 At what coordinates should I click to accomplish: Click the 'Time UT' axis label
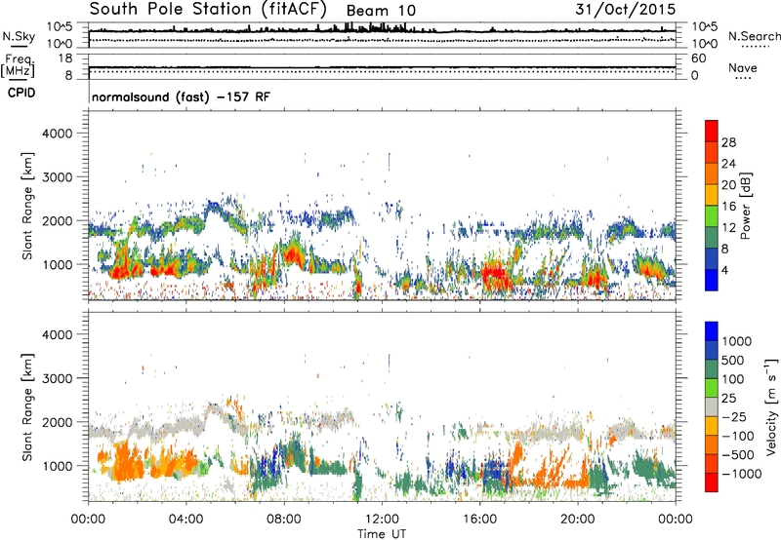(x=382, y=534)
